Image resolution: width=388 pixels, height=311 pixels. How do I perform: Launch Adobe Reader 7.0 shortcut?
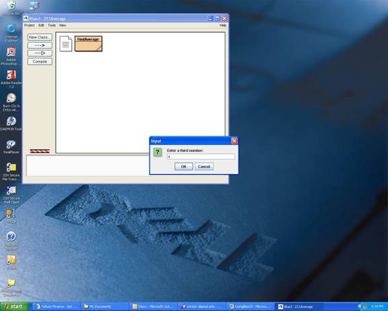pos(11,80)
